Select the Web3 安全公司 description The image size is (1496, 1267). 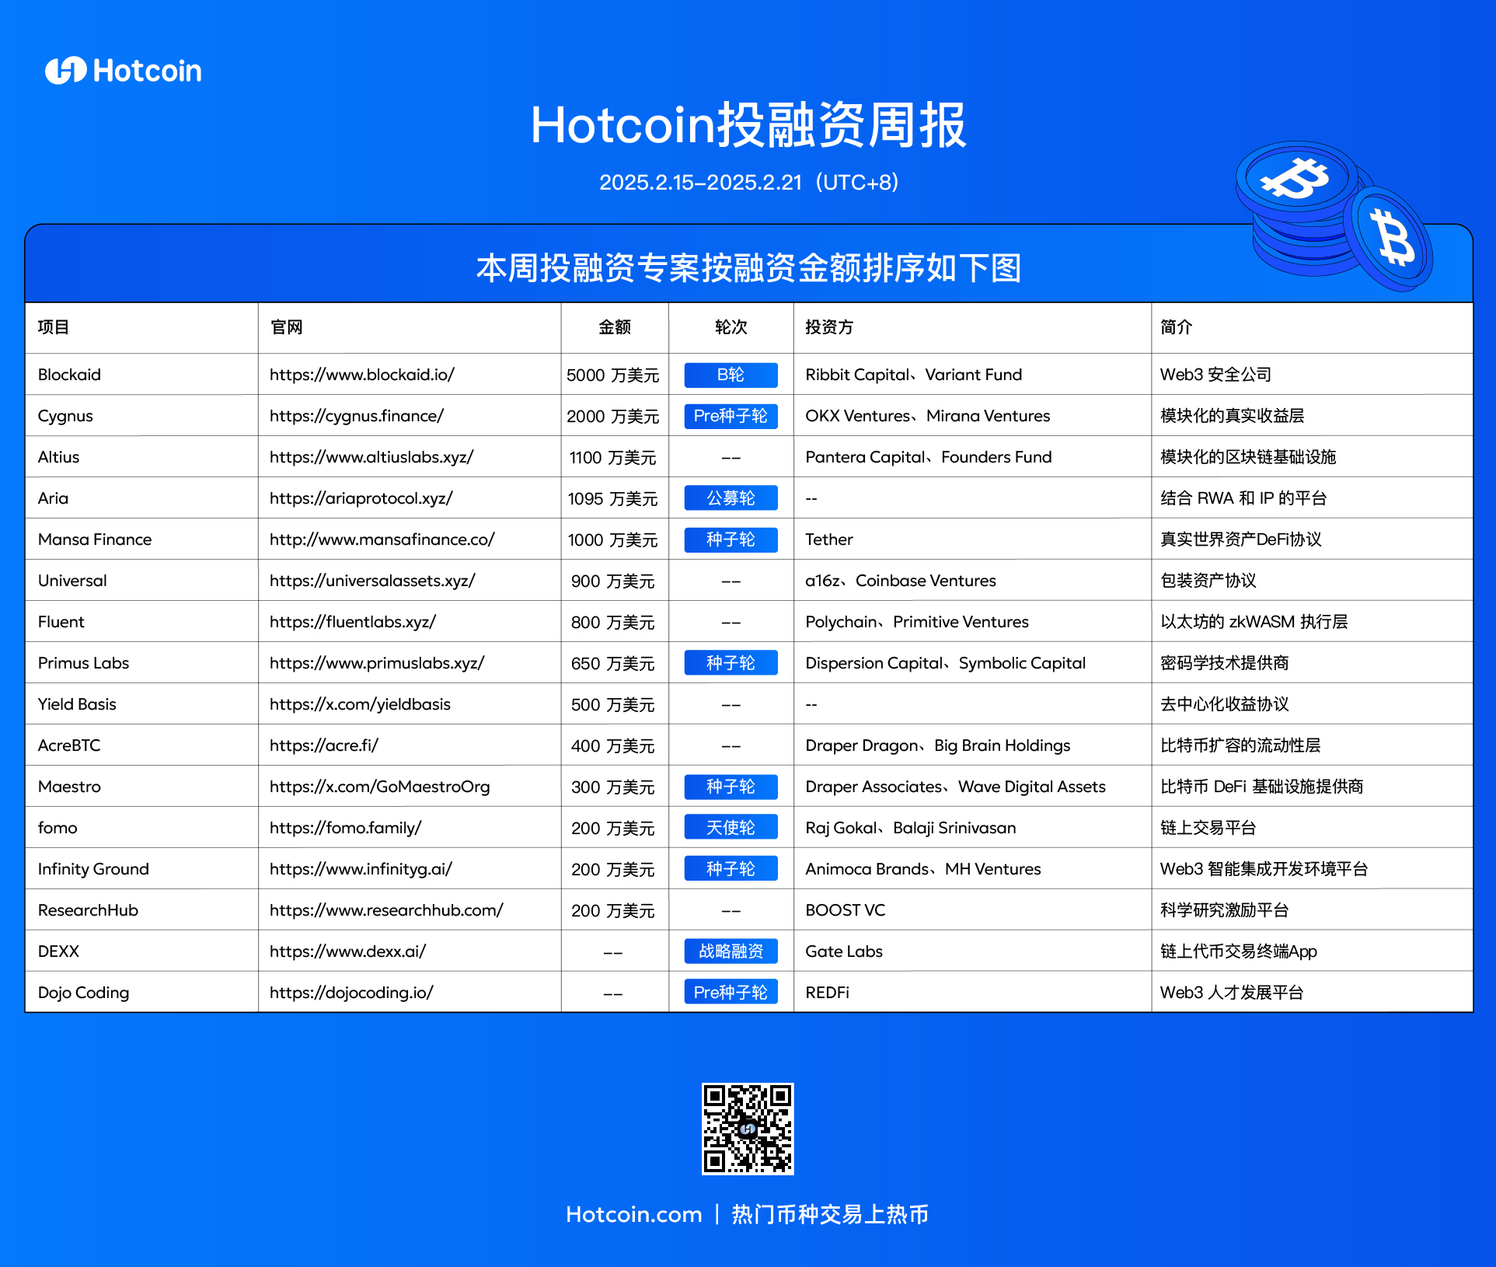click(1215, 375)
